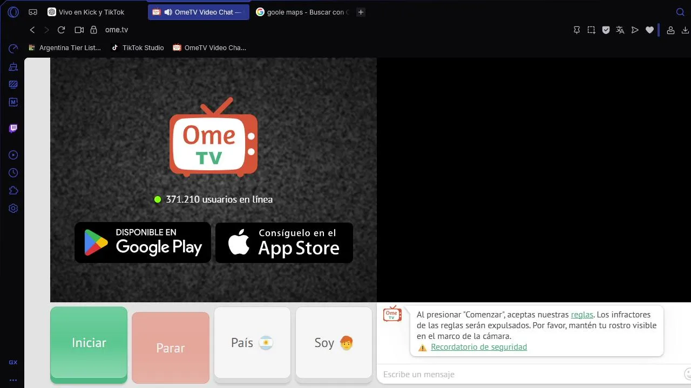This screenshot has height=388, width=691.
Task: Open the reglas rules link
Action: coord(582,315)
